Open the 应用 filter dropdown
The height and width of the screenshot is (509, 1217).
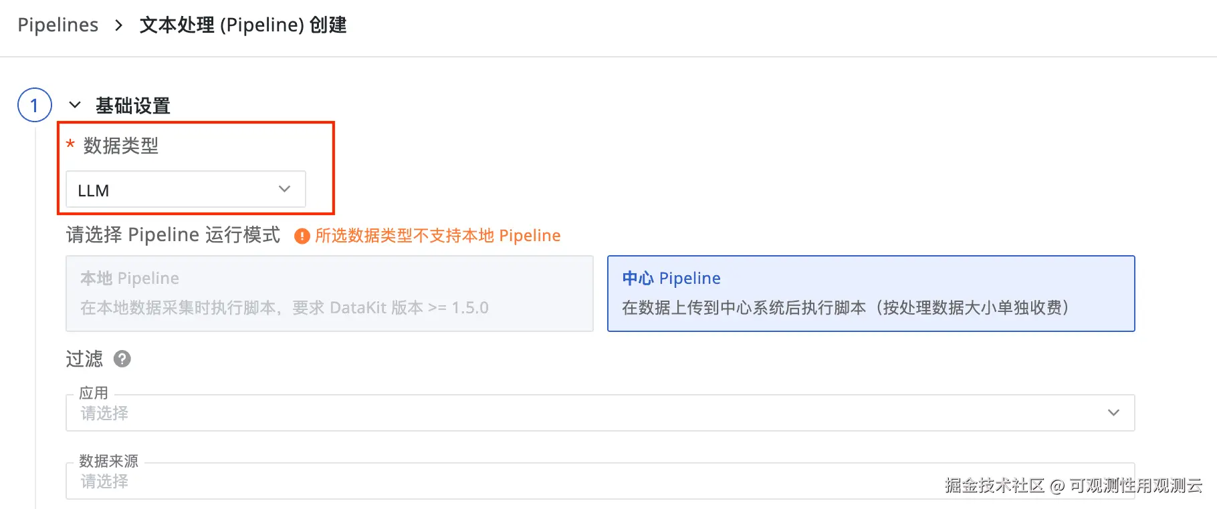point(588,413)
